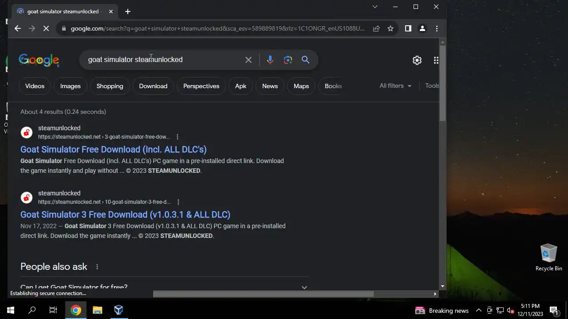This screenshot has height=319, width=568.
Task: Open taskbar clock showing 5:11 PM
Action: [x=530, y=310]
